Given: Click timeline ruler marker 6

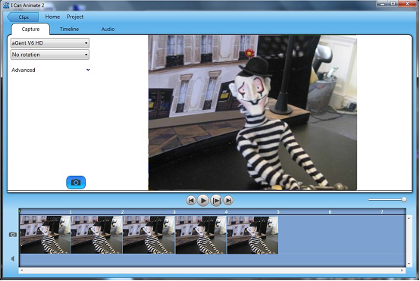Looking at the screenshot, I should [x=330, y=211].
